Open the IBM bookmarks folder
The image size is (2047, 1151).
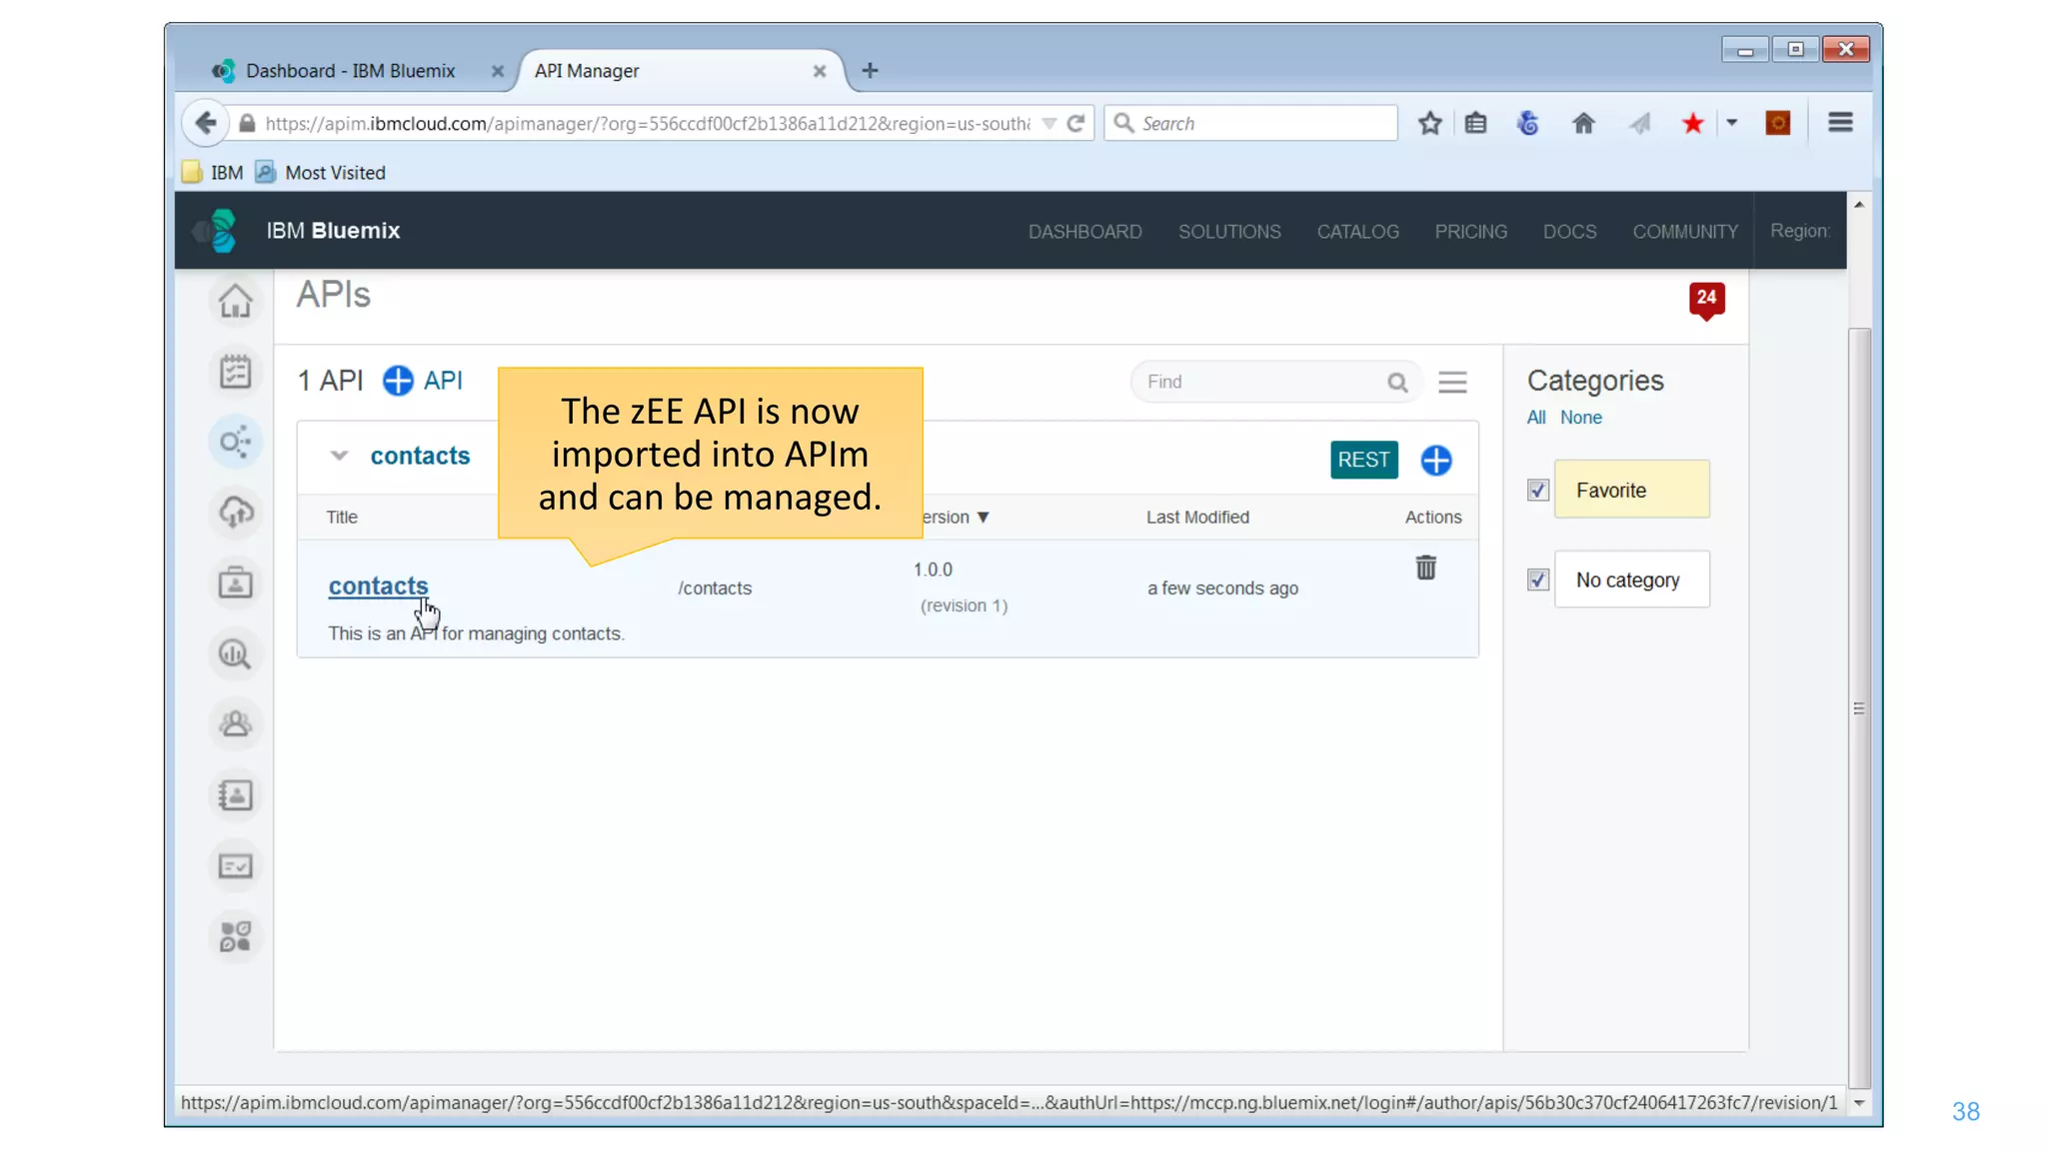(x=213, y=172)
